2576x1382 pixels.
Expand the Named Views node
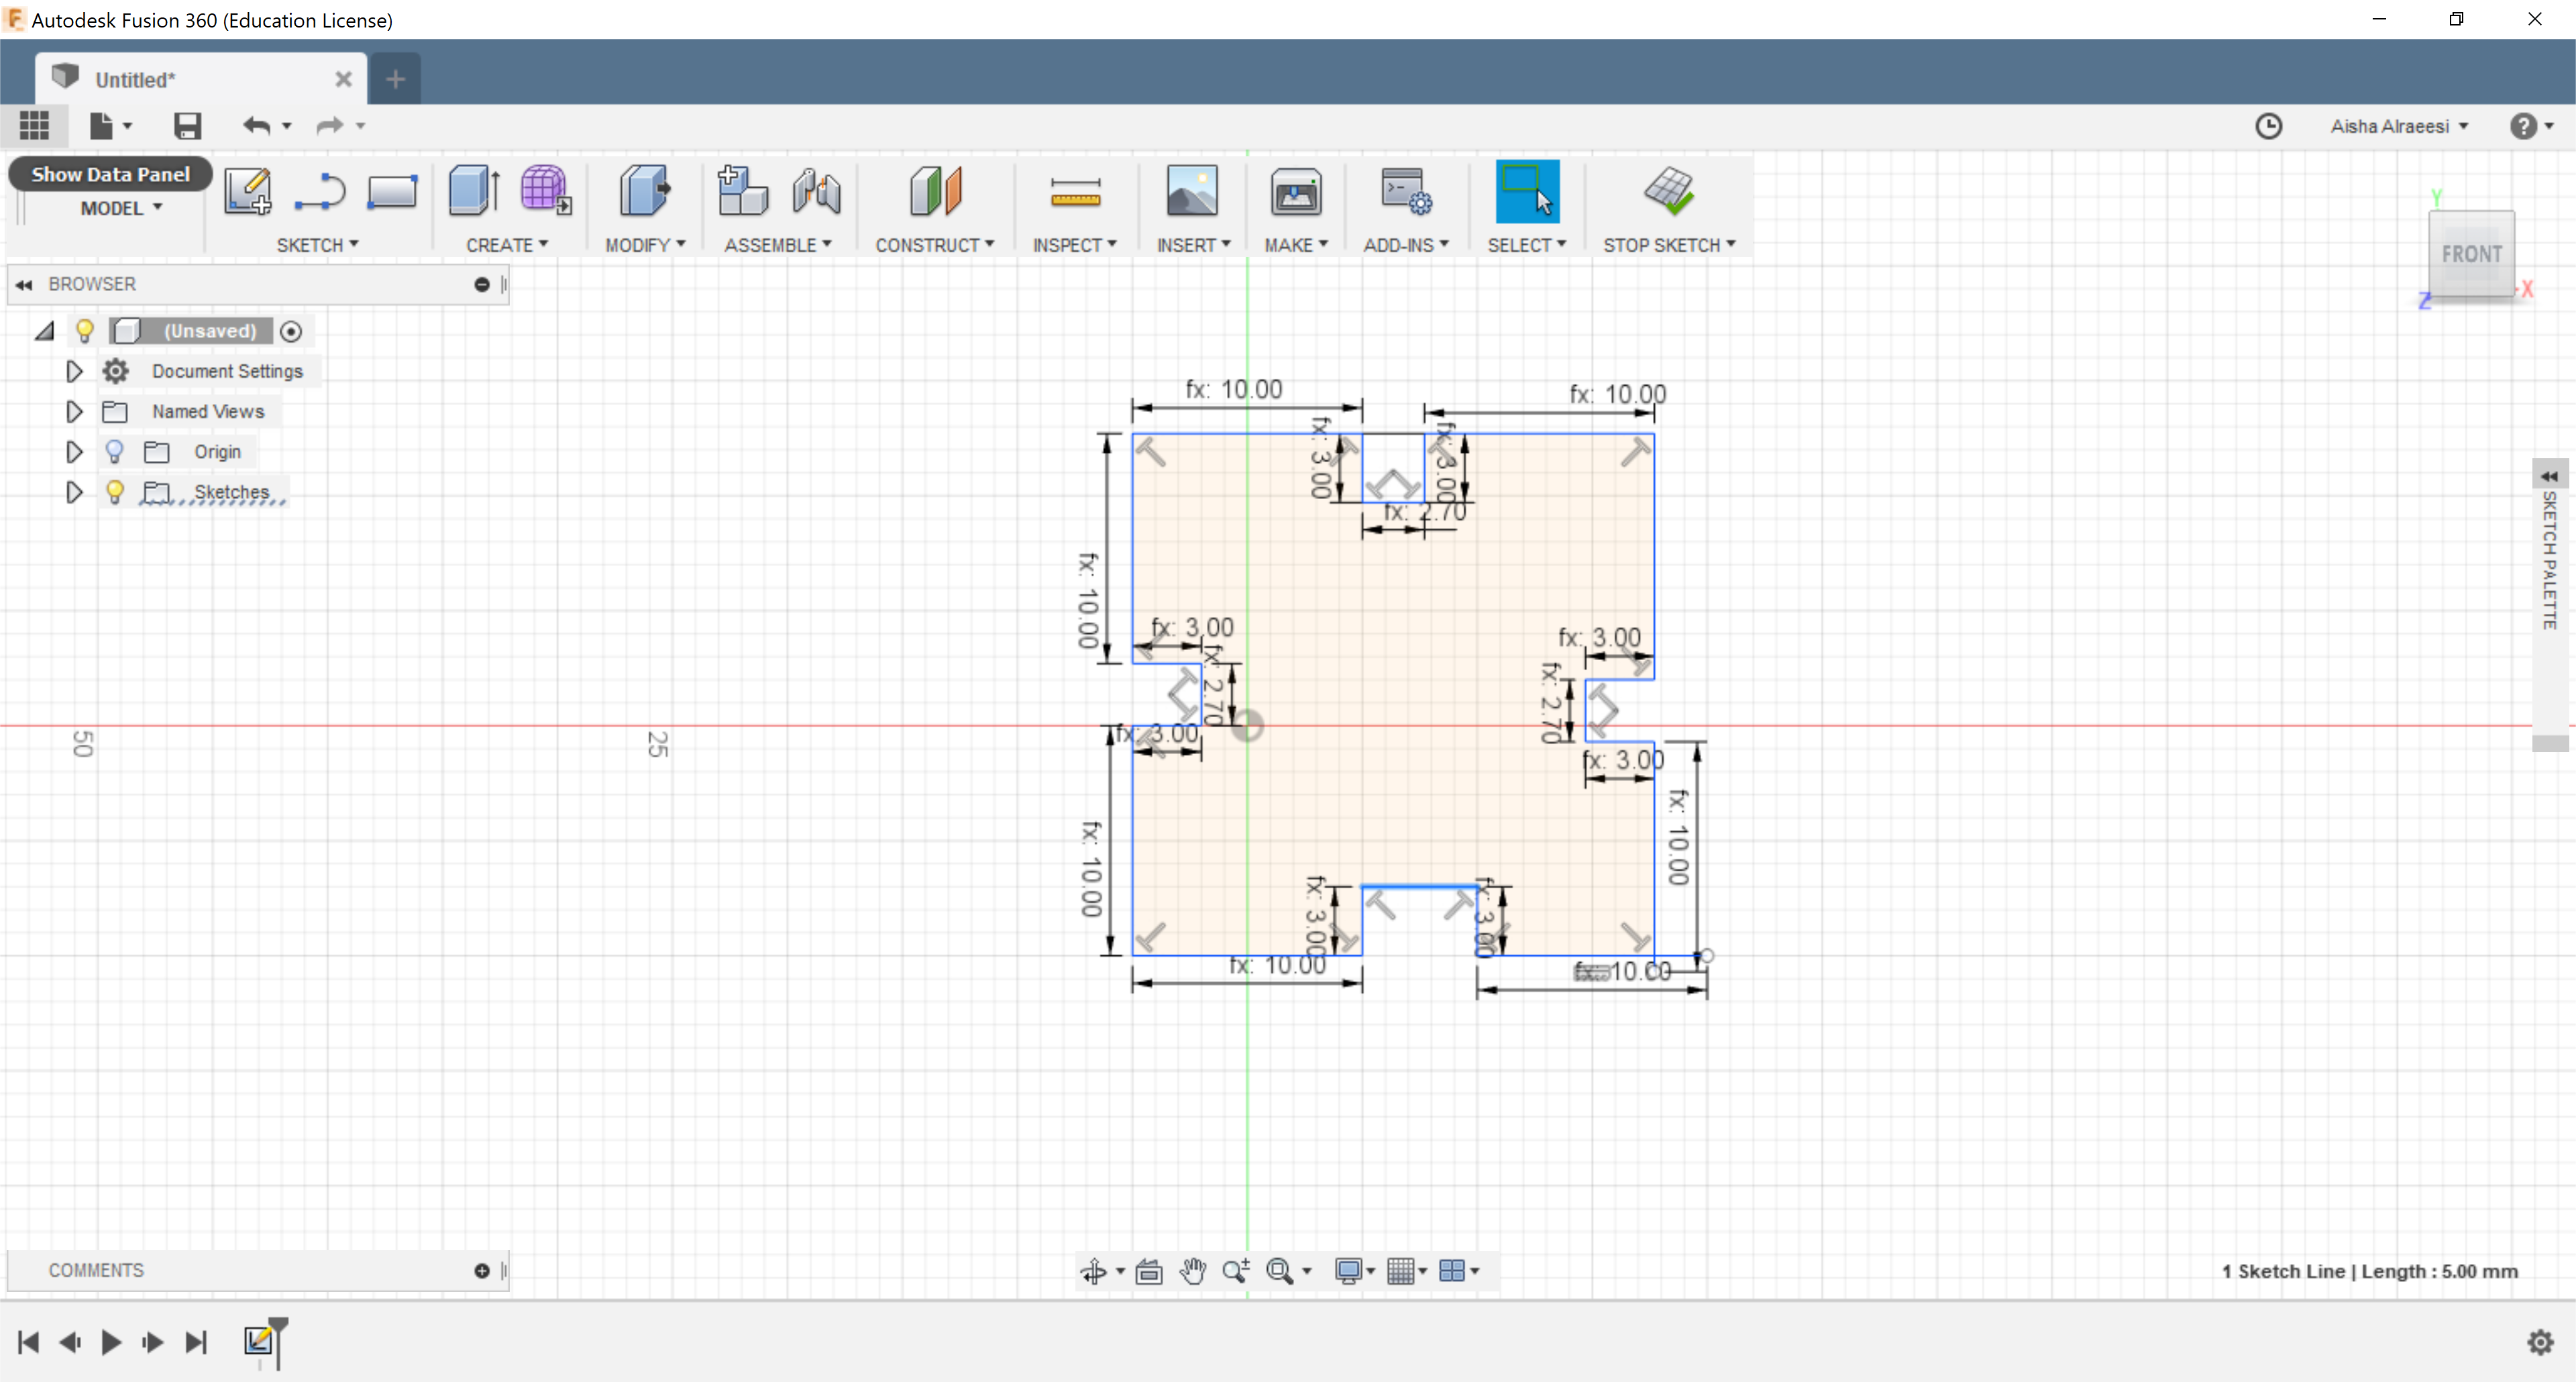click(x=74, y=411)
